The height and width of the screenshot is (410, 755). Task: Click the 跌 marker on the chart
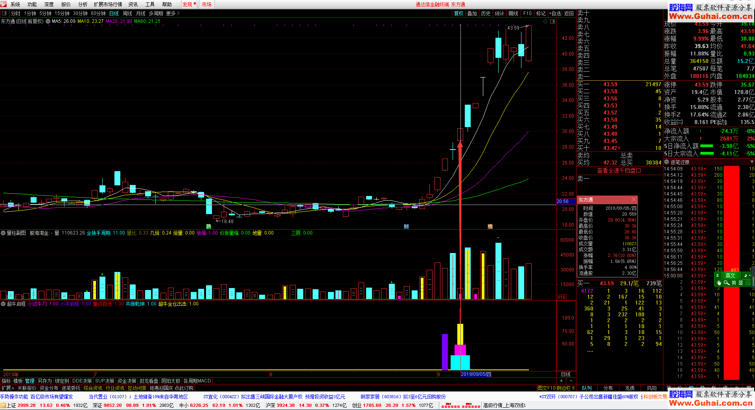click(209, 226)
